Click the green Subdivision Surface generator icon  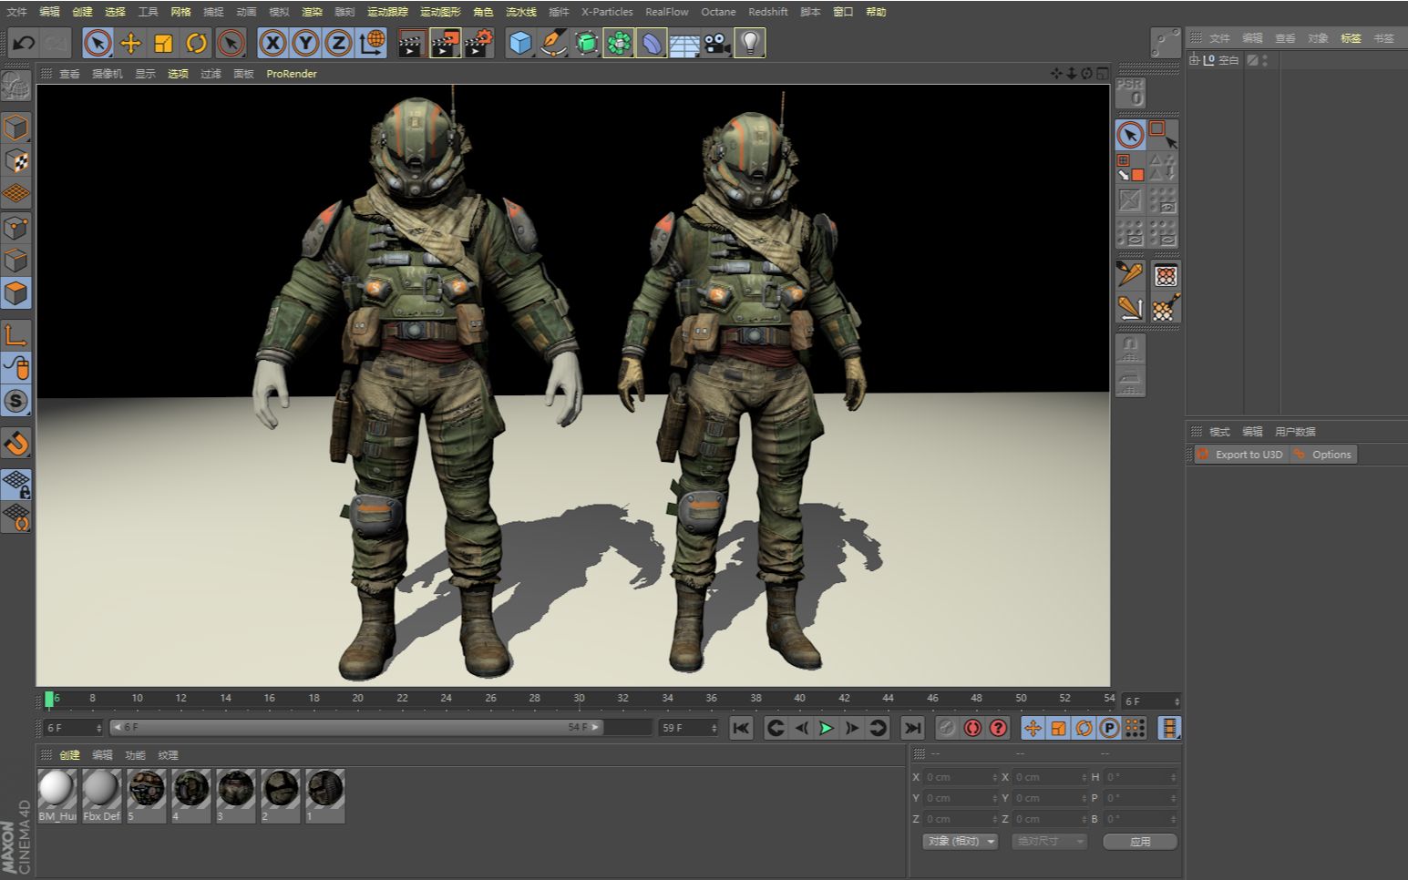click(586, 43)
